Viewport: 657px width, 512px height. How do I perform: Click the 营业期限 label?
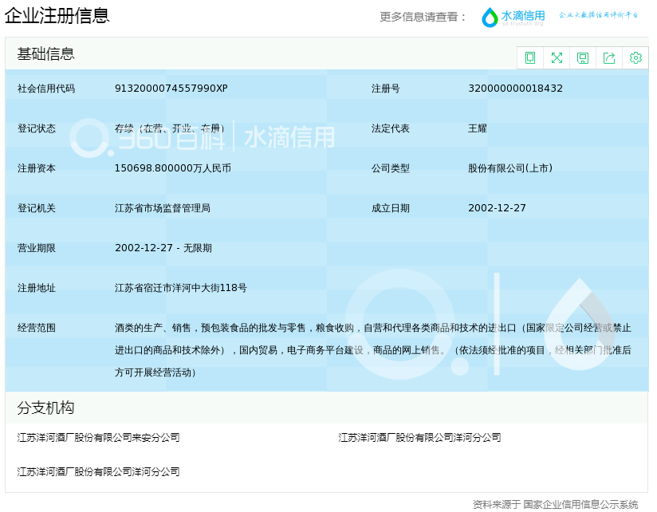37,247
